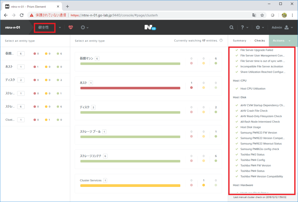Screen dimensions: 298x202
Task: Select Clust... row in left entity list
Action: click(35, 120)
